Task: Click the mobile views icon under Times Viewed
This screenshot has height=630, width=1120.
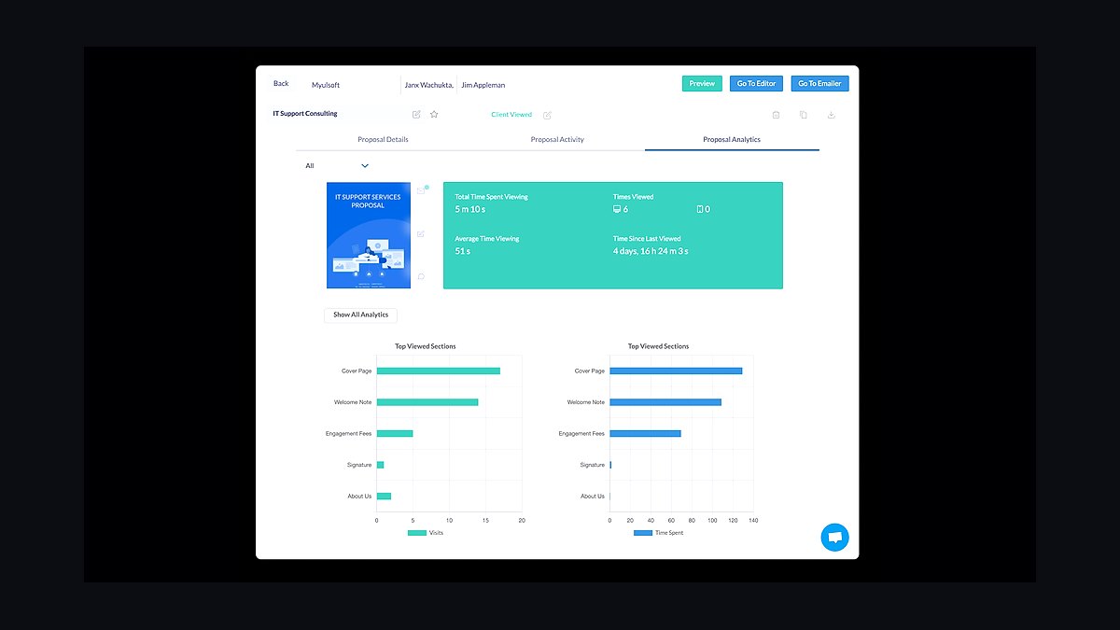Action: pyautogui.click(x=700, y=209)
